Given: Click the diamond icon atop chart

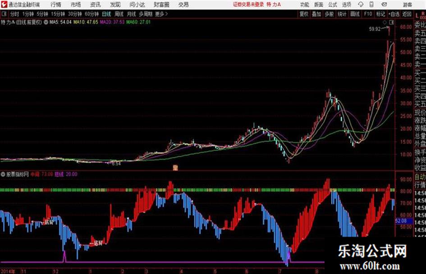Looking at the screenshot, I should [385, 22].
